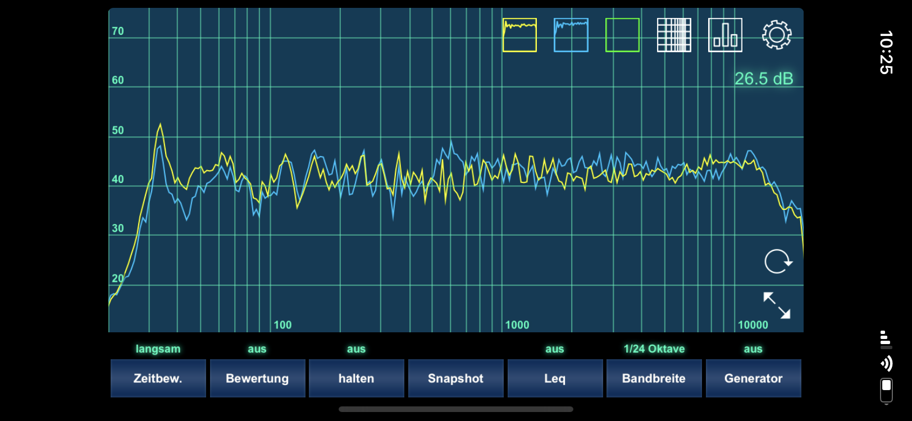The height and width of the screenshot is (421, 912).
Task: Open the Bewertung weighting options
Action: pyautogui.click(x=257, y=378)
